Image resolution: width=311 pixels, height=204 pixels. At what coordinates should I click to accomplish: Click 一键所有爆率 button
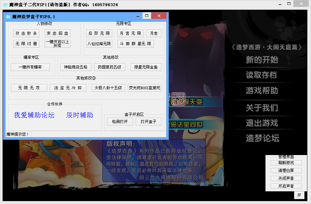coord(30,67)
